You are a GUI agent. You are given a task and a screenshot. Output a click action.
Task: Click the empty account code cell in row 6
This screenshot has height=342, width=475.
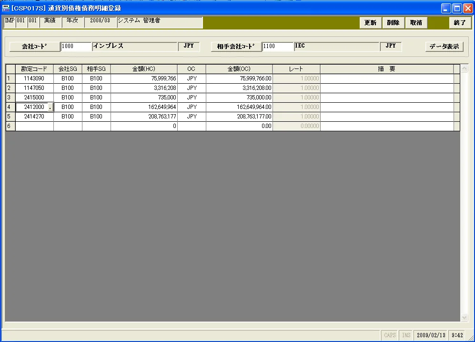(x=34, y=126)
